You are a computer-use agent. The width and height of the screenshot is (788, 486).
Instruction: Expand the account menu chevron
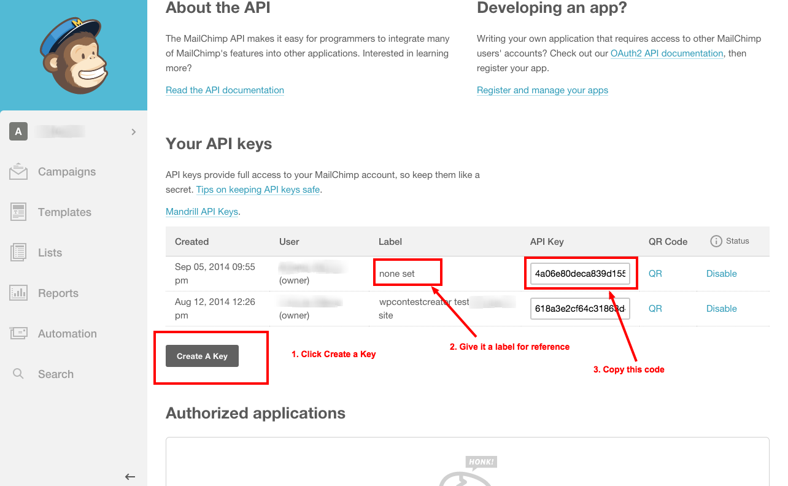(134, 132)
